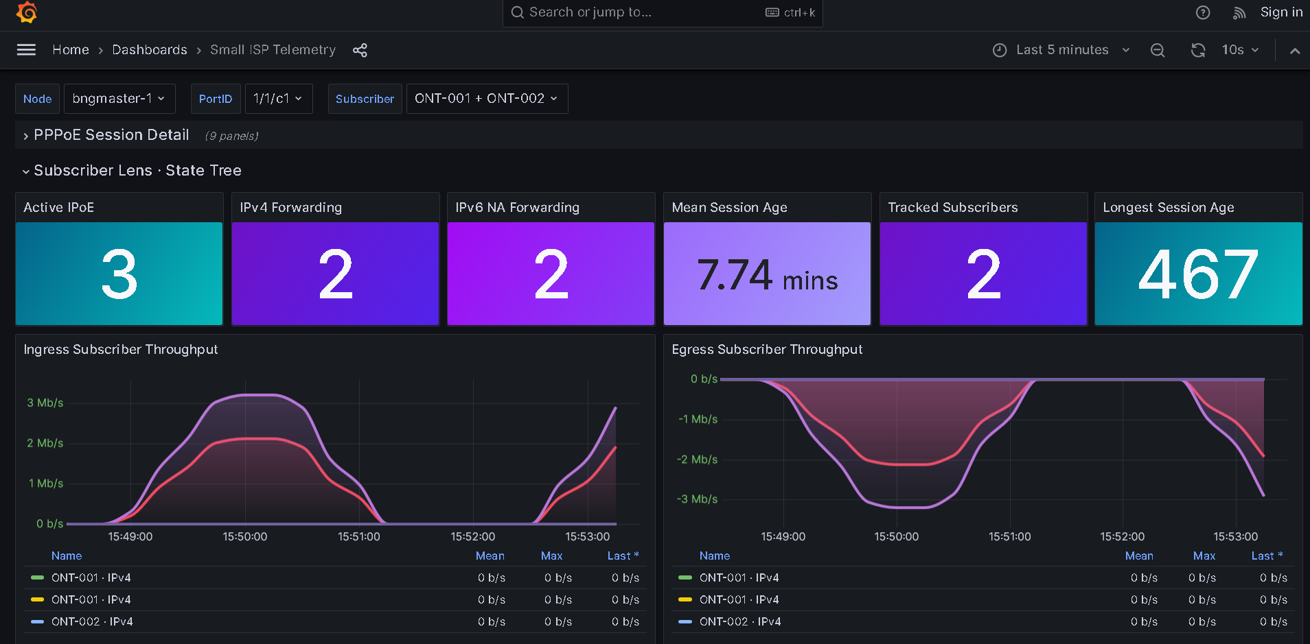Screen dimensions: 1310x644
Task: Toggle Ingress ONT-002 · IPv4 series label
Action: 92,621
